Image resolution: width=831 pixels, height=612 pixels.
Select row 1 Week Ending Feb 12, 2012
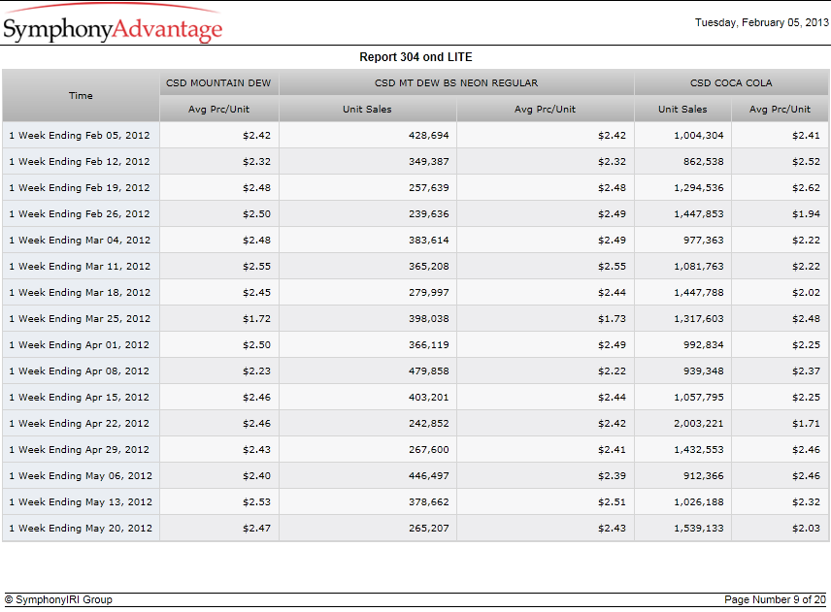coord(415,161)
